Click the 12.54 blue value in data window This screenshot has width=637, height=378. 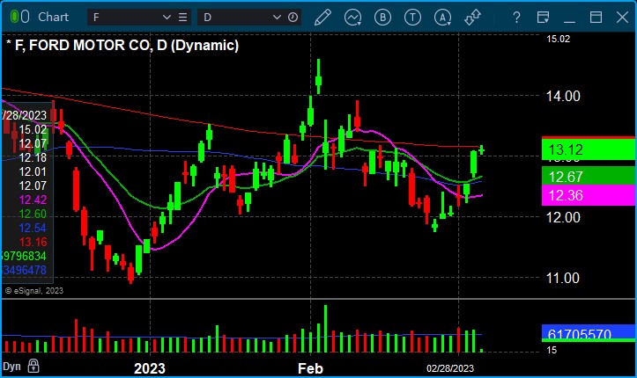pos(33,228)
